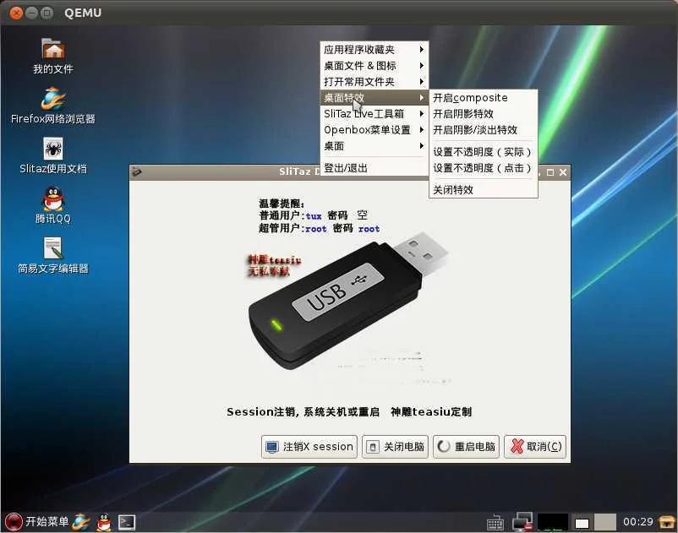
Task: Switch to the first workspace in the pager
Action: pyautogui.click(x=582, y=522)
